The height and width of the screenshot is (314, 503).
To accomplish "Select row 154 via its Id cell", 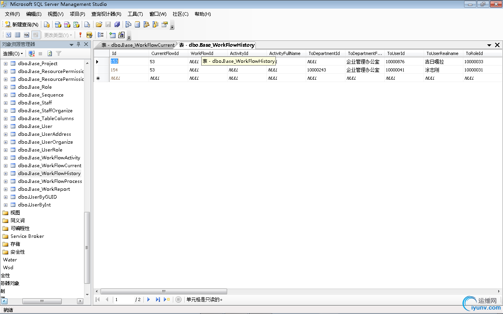I will (x=129, y=70).
